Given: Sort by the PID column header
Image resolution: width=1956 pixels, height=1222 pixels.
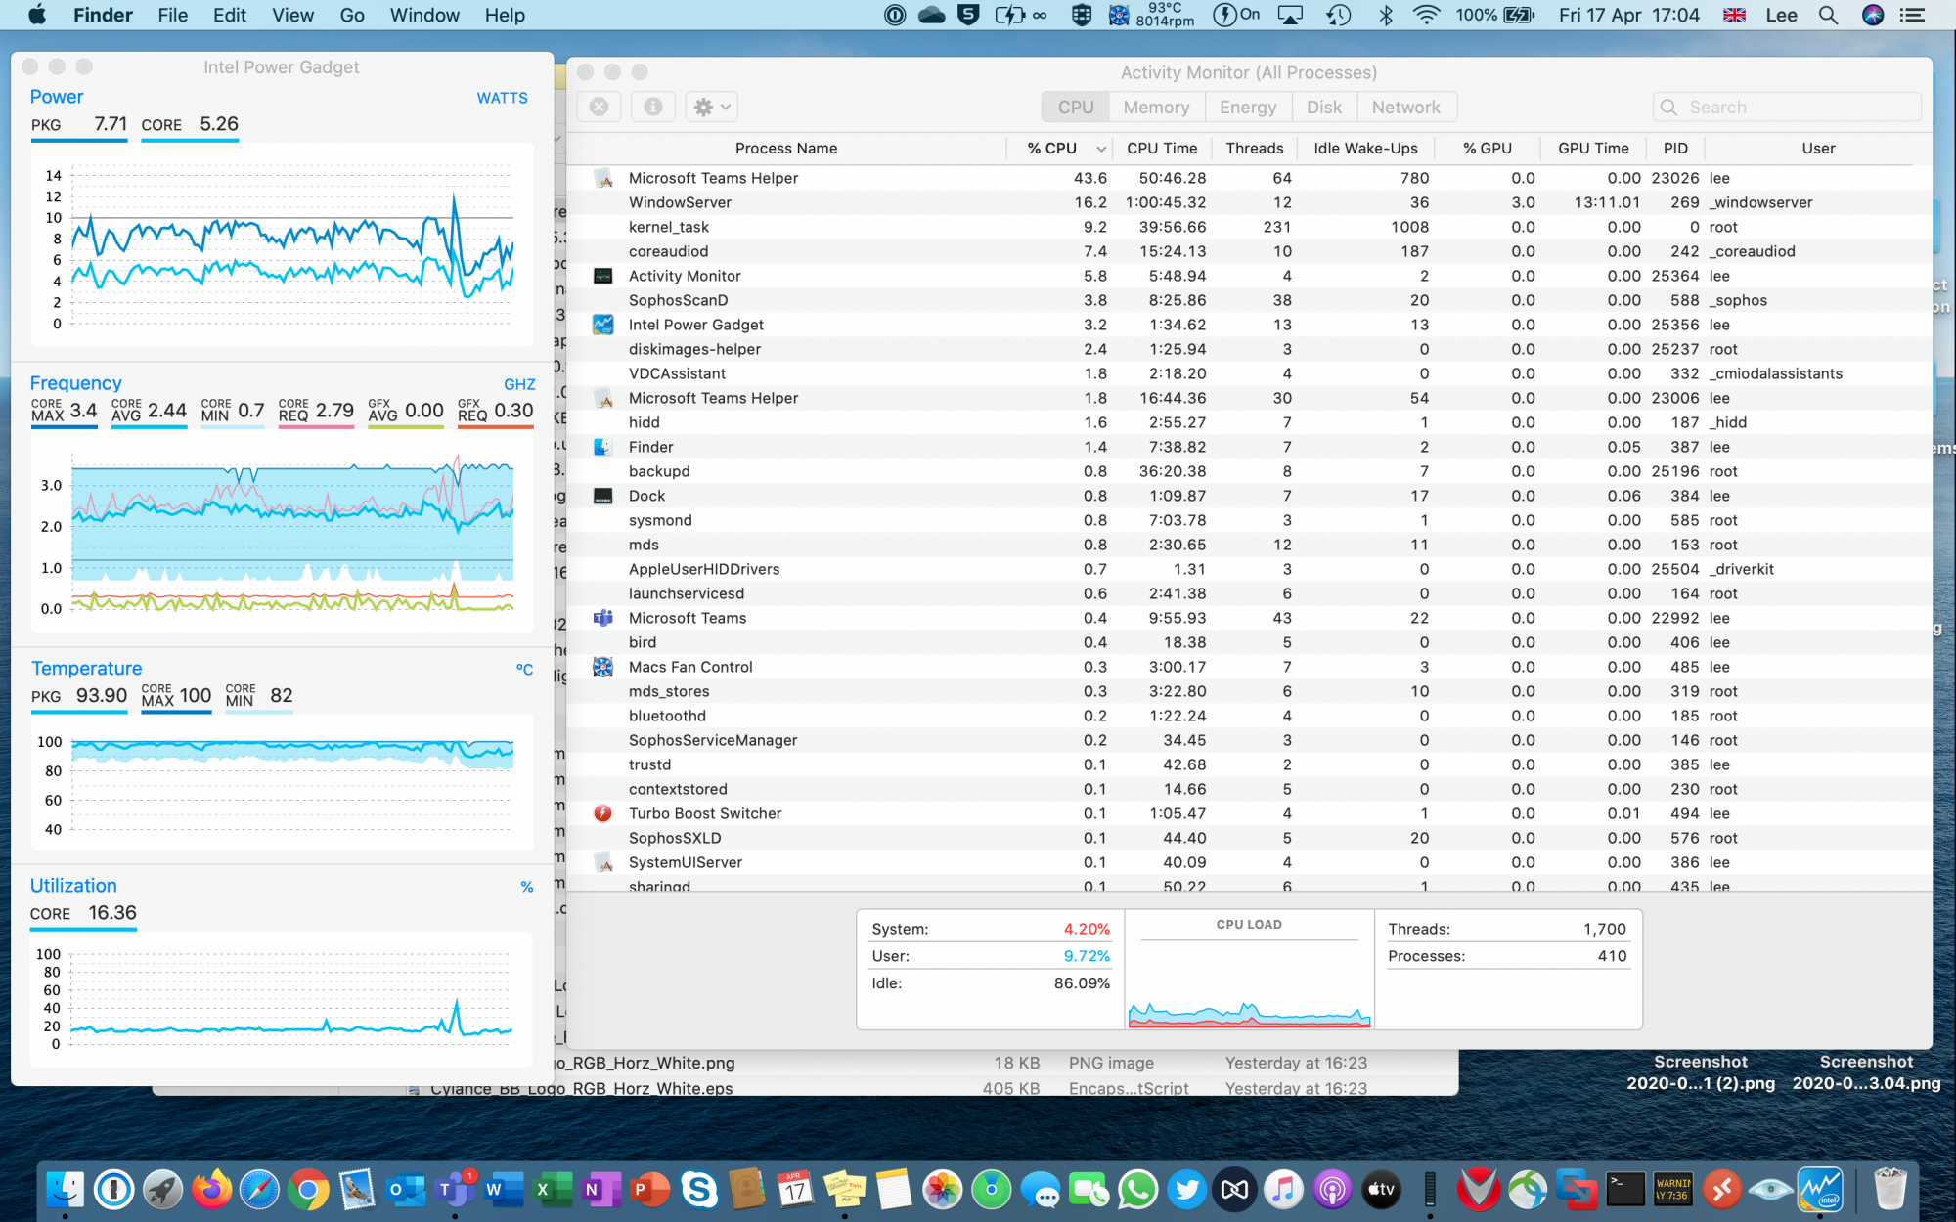Looking at the screenshot, I should pos(1675,149).
